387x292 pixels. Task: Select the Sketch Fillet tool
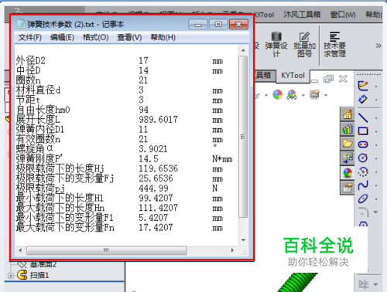click(x=364, y=212)
